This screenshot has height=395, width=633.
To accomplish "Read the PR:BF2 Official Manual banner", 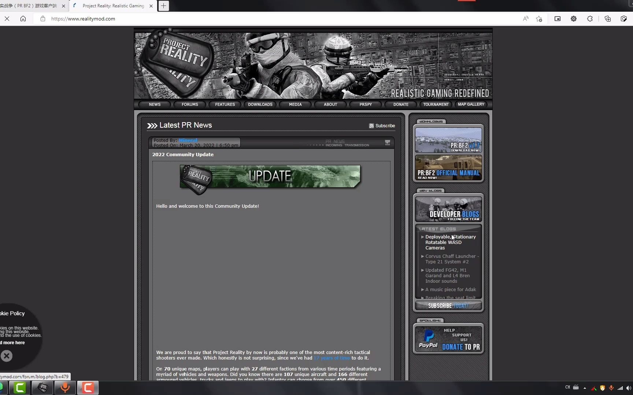I will pos(448,168).
